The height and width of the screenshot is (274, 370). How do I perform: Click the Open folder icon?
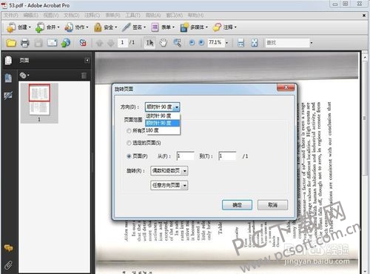(x=11, y=43)
